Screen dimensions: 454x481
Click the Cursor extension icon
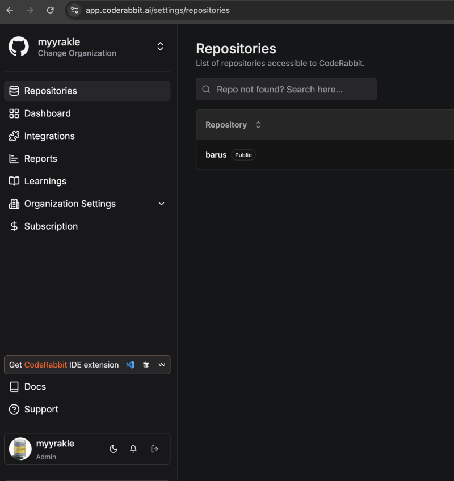point(146,365)
